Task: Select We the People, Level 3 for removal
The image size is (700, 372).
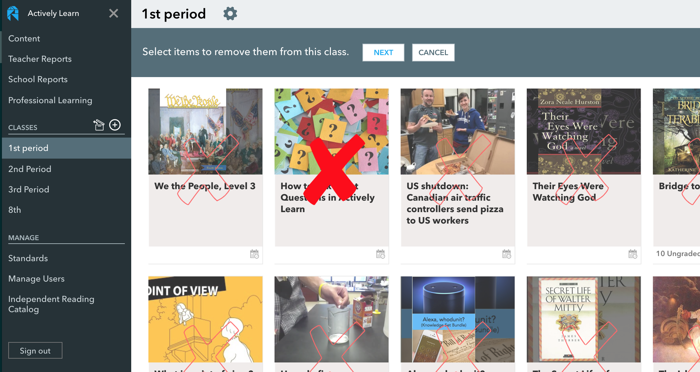Action: pyautogui.click(x=205, y=167)
